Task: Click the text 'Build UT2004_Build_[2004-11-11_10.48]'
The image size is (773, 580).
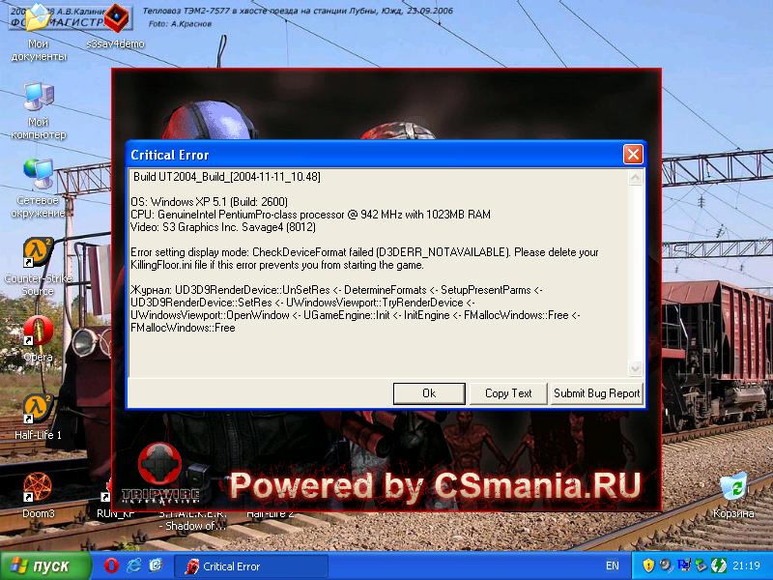Action: [227, 177]
